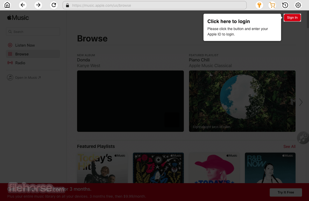Open the floral pattern playlist thumbnail
Image resolution: width=309 pixels, height=201 pixels.
pyautogui.click(x=158, y=168)
